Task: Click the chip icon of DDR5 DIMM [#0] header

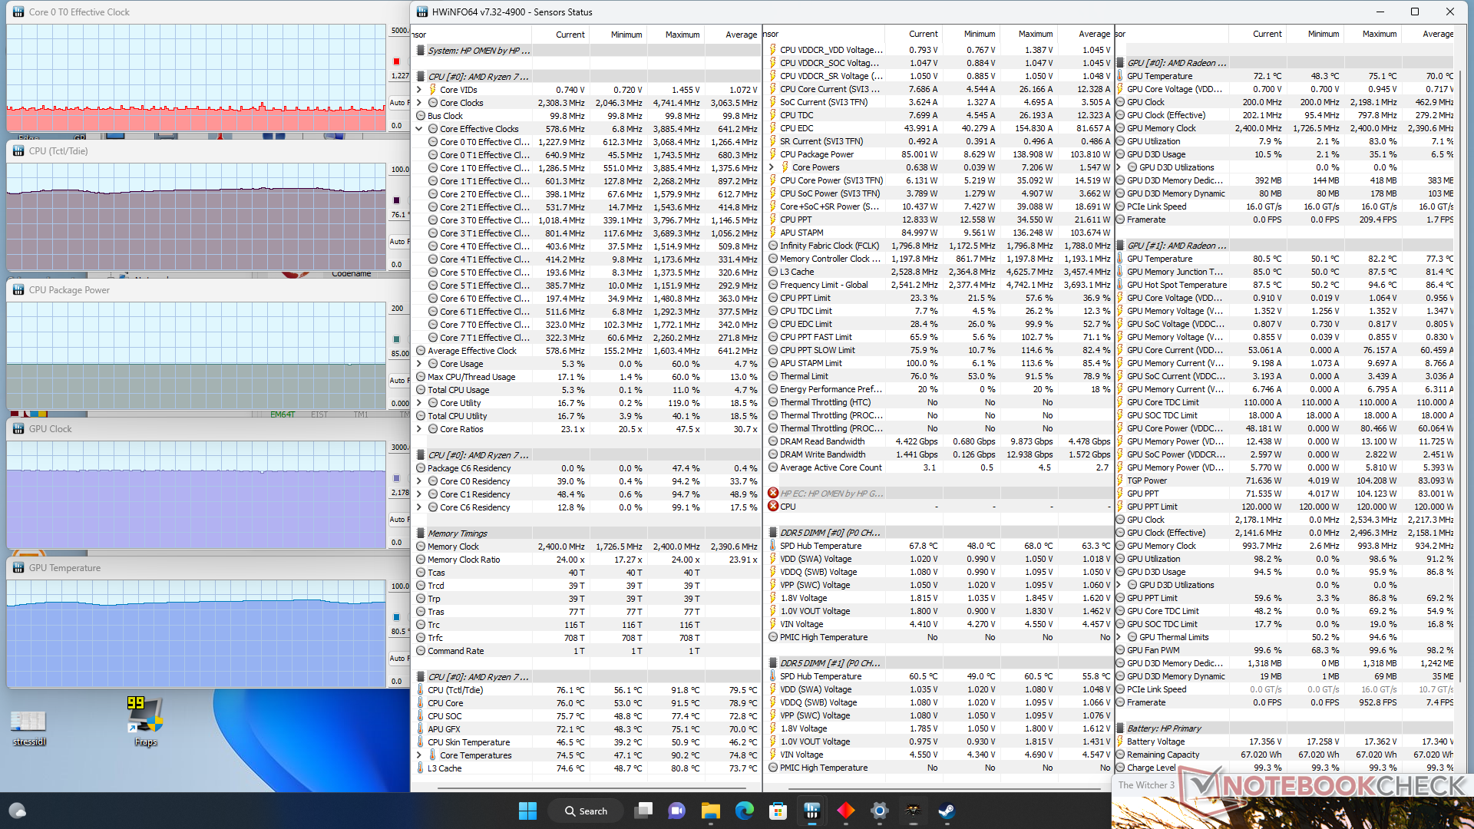Action: pos(773,533)
